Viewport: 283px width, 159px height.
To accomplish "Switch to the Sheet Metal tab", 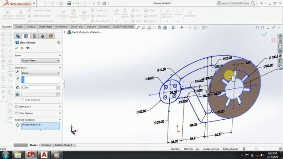I will point(45,26).
